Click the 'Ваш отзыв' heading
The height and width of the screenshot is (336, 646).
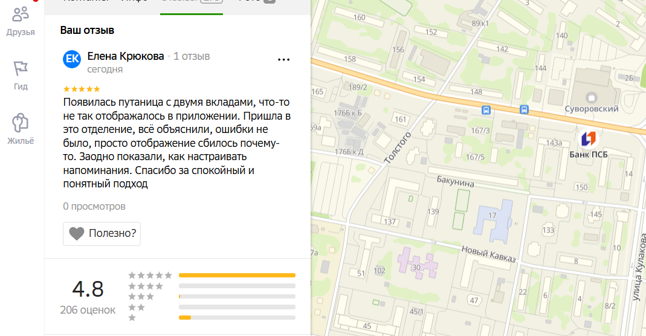click(88, 30)
